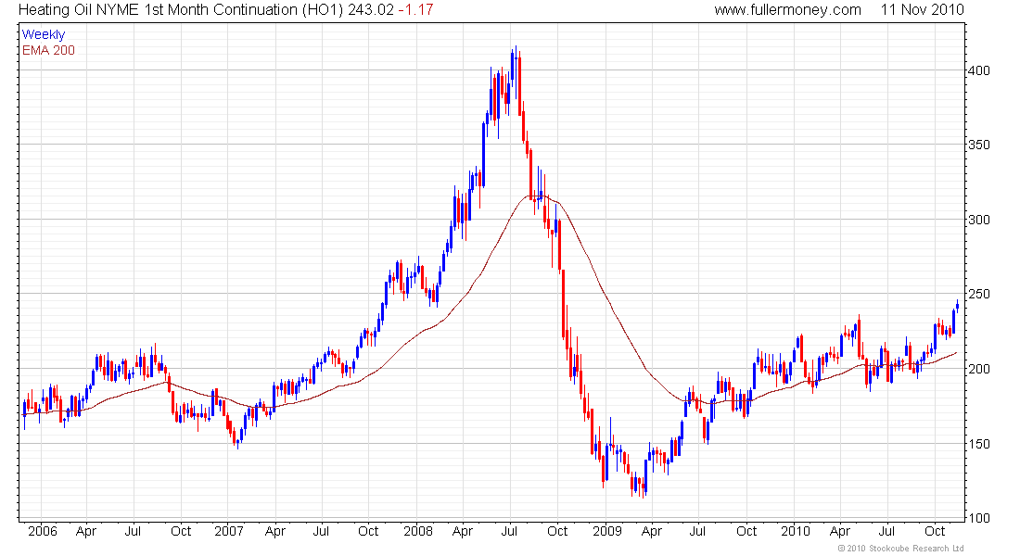
Task: Click the 100 price axis label
Action: (x=978, y=518)
